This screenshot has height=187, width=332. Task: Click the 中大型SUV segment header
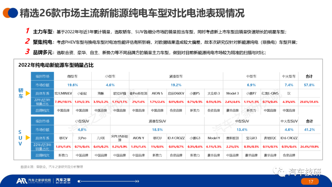tap(289, 121)
